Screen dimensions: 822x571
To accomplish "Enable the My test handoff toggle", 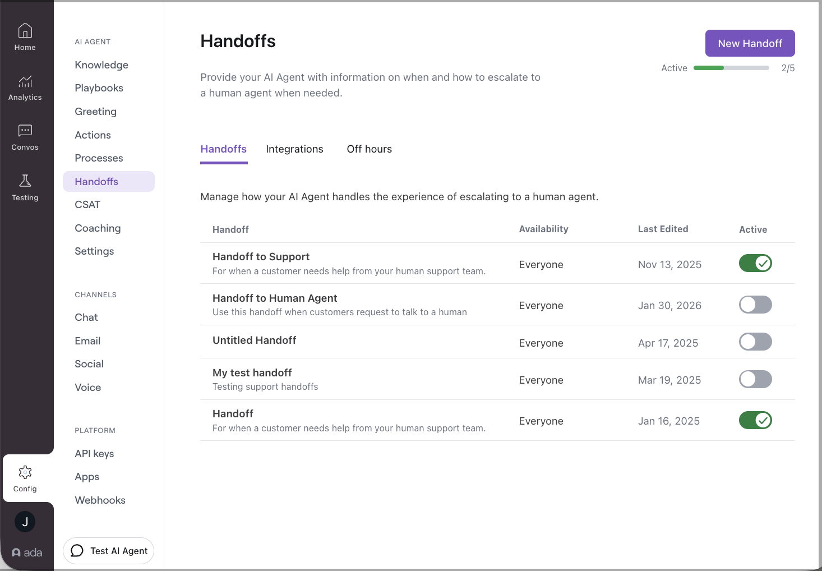I will point(755,379).
